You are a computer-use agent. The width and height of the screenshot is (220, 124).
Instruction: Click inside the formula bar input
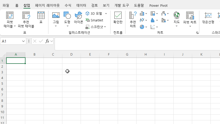[137, 44]
